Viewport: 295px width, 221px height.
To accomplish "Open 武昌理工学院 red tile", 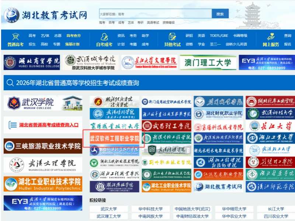I will 167,126.
